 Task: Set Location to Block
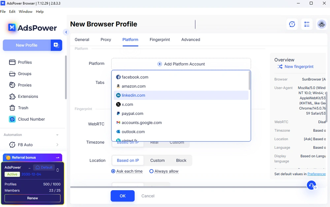coord(181,161)
